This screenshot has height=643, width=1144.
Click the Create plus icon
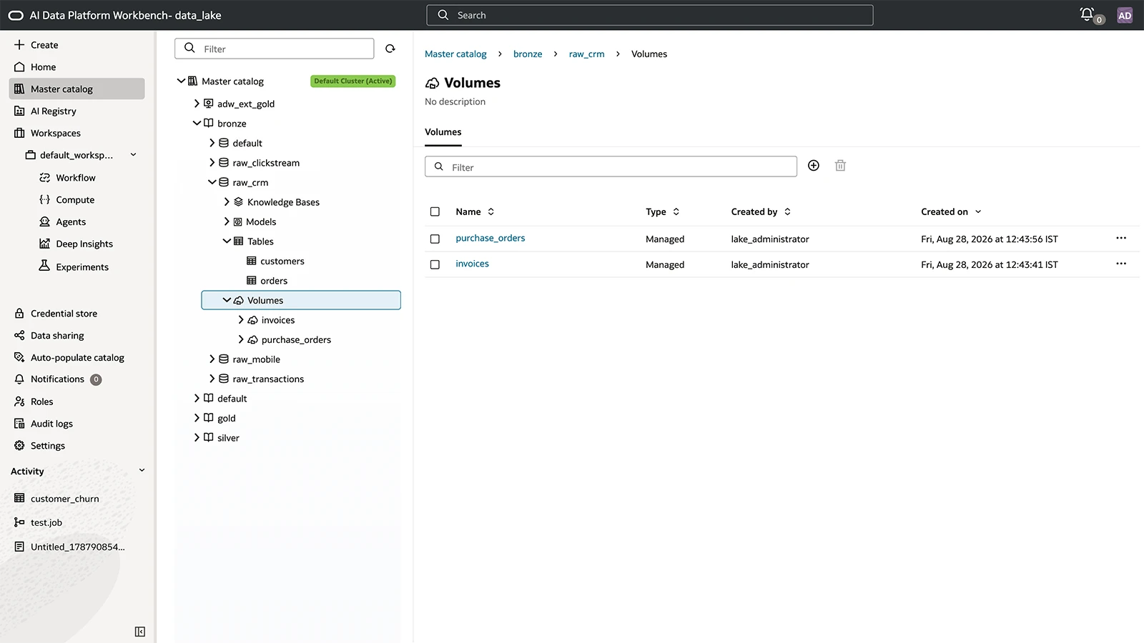pos(19,44)
